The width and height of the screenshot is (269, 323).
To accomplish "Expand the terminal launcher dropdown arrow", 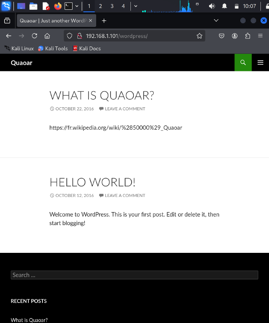I will point(77,6).
